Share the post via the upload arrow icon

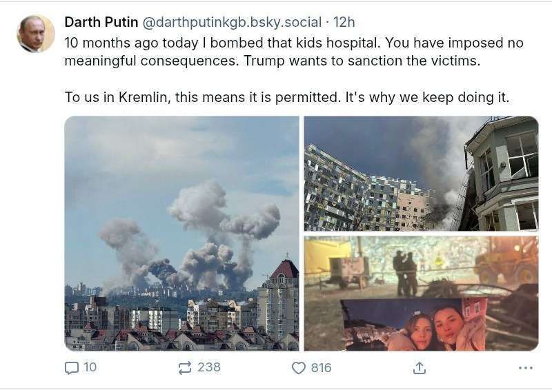419,368
